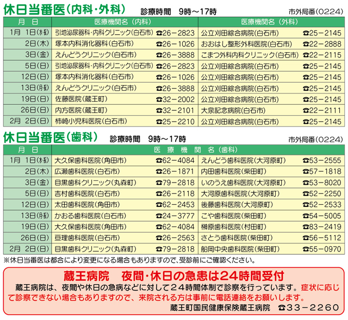The height and width of the screenshot is (320, 348).
Task: Select 吉村歯科医院(白石市) entry
Action: pyautogui.click(x=87, y=193)
